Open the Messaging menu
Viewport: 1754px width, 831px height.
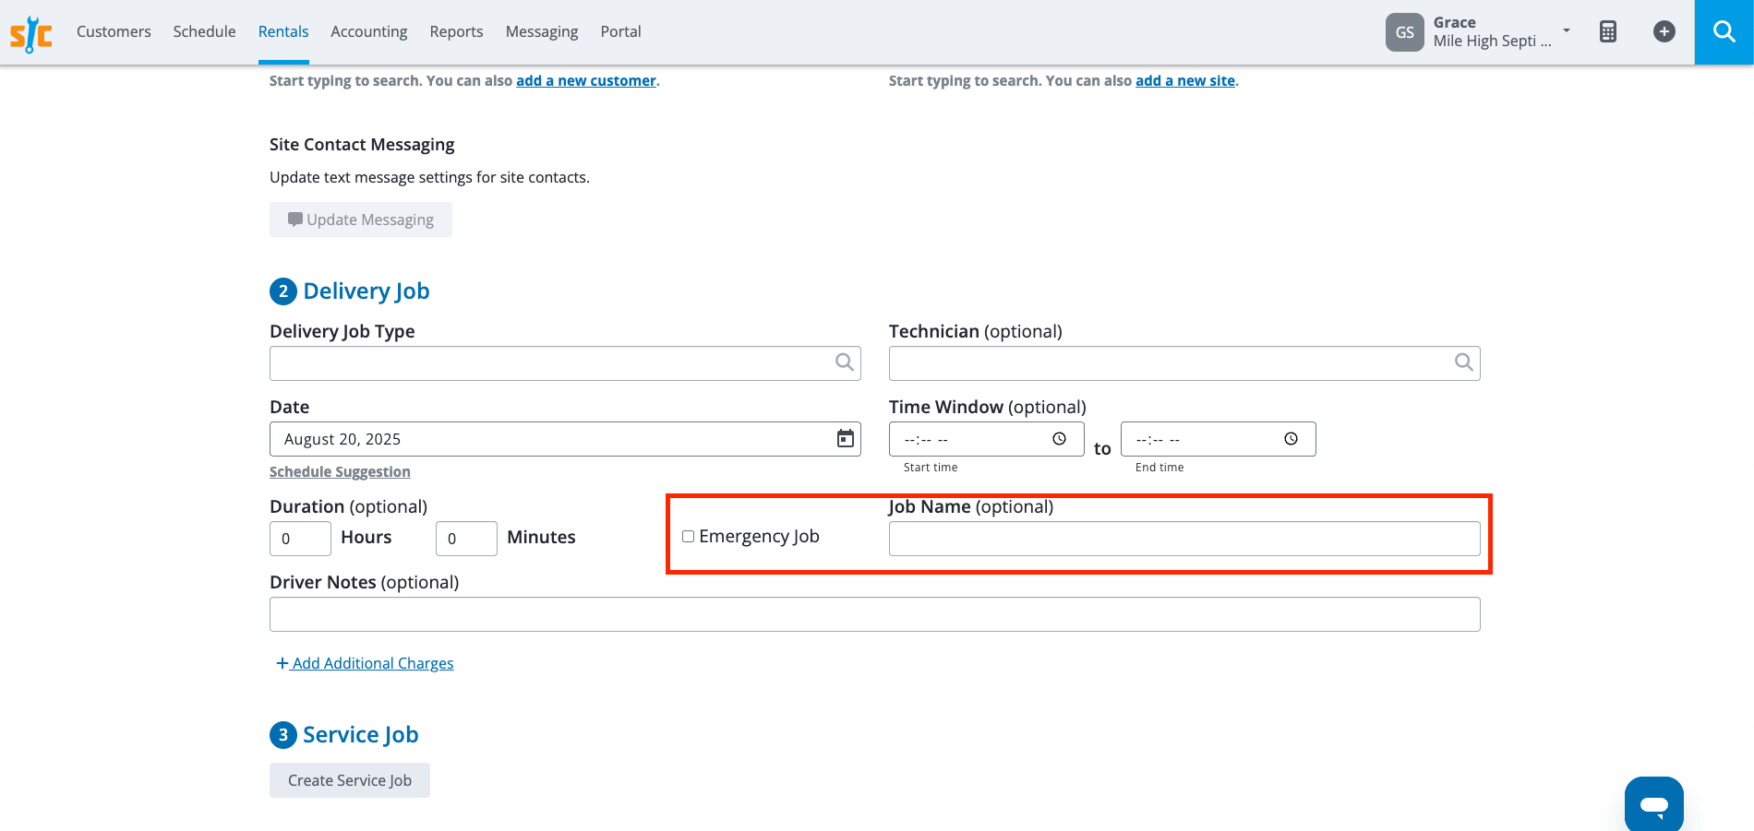coord(542,31)
